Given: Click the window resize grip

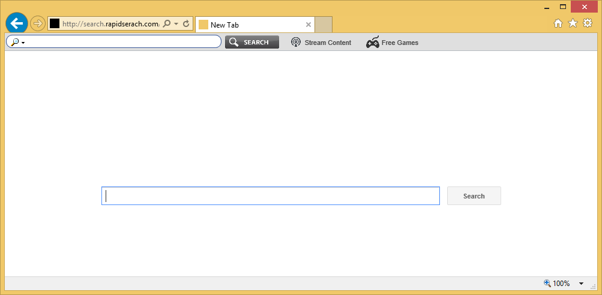Looking at the screenshot, I should click(593, 286).
